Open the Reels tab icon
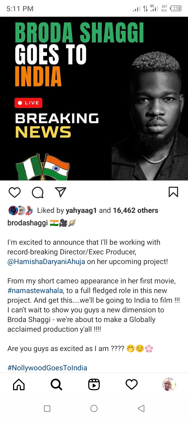The image size is (188, 421). click(x=94, y=384)
